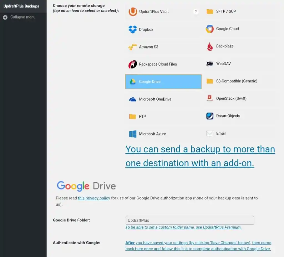Click the Google Drive Folder input field
Image resolution: width=284 pixels, height=257 pixels.
[190, 220]
